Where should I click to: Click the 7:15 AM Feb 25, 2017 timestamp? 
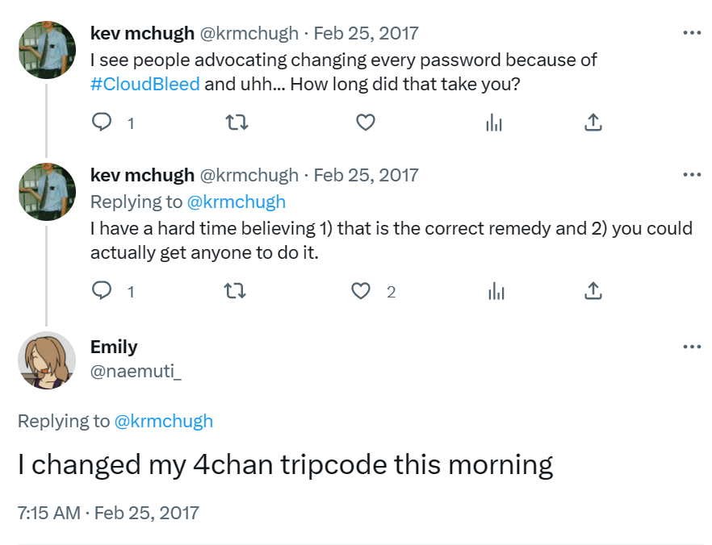coord(108,513)
